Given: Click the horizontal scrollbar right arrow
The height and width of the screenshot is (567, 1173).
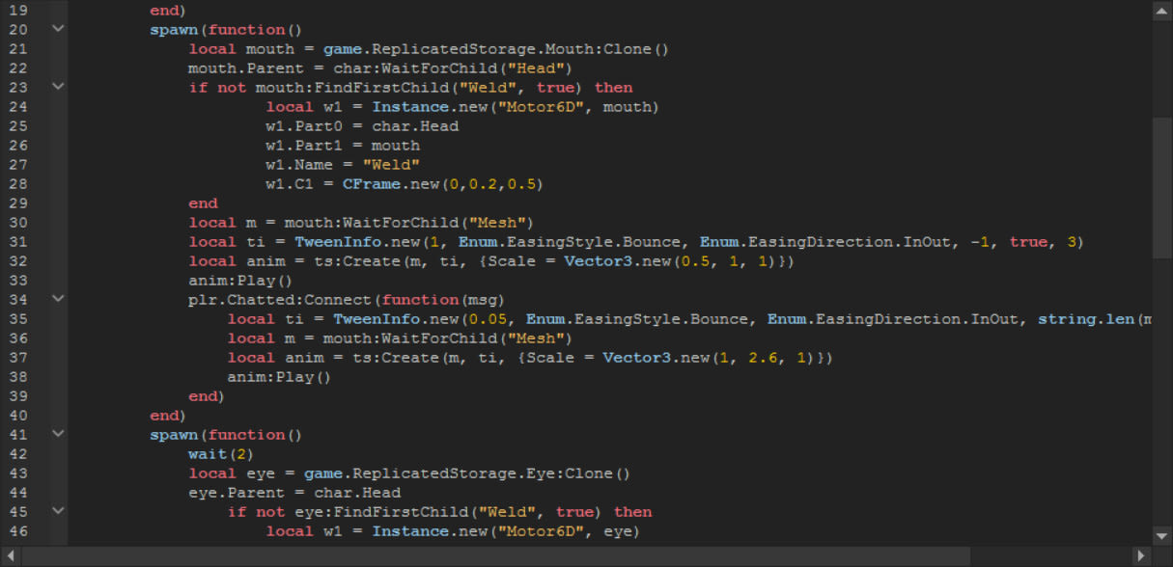Looking at the screenshot, I should click(x=1141, y=555).
